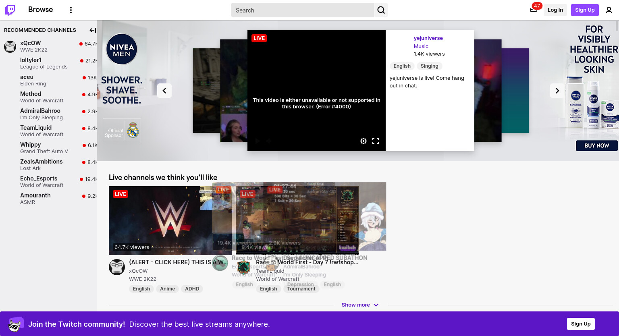
Task: Toggle fullscreen on featured video
Action: coord(376,141)
